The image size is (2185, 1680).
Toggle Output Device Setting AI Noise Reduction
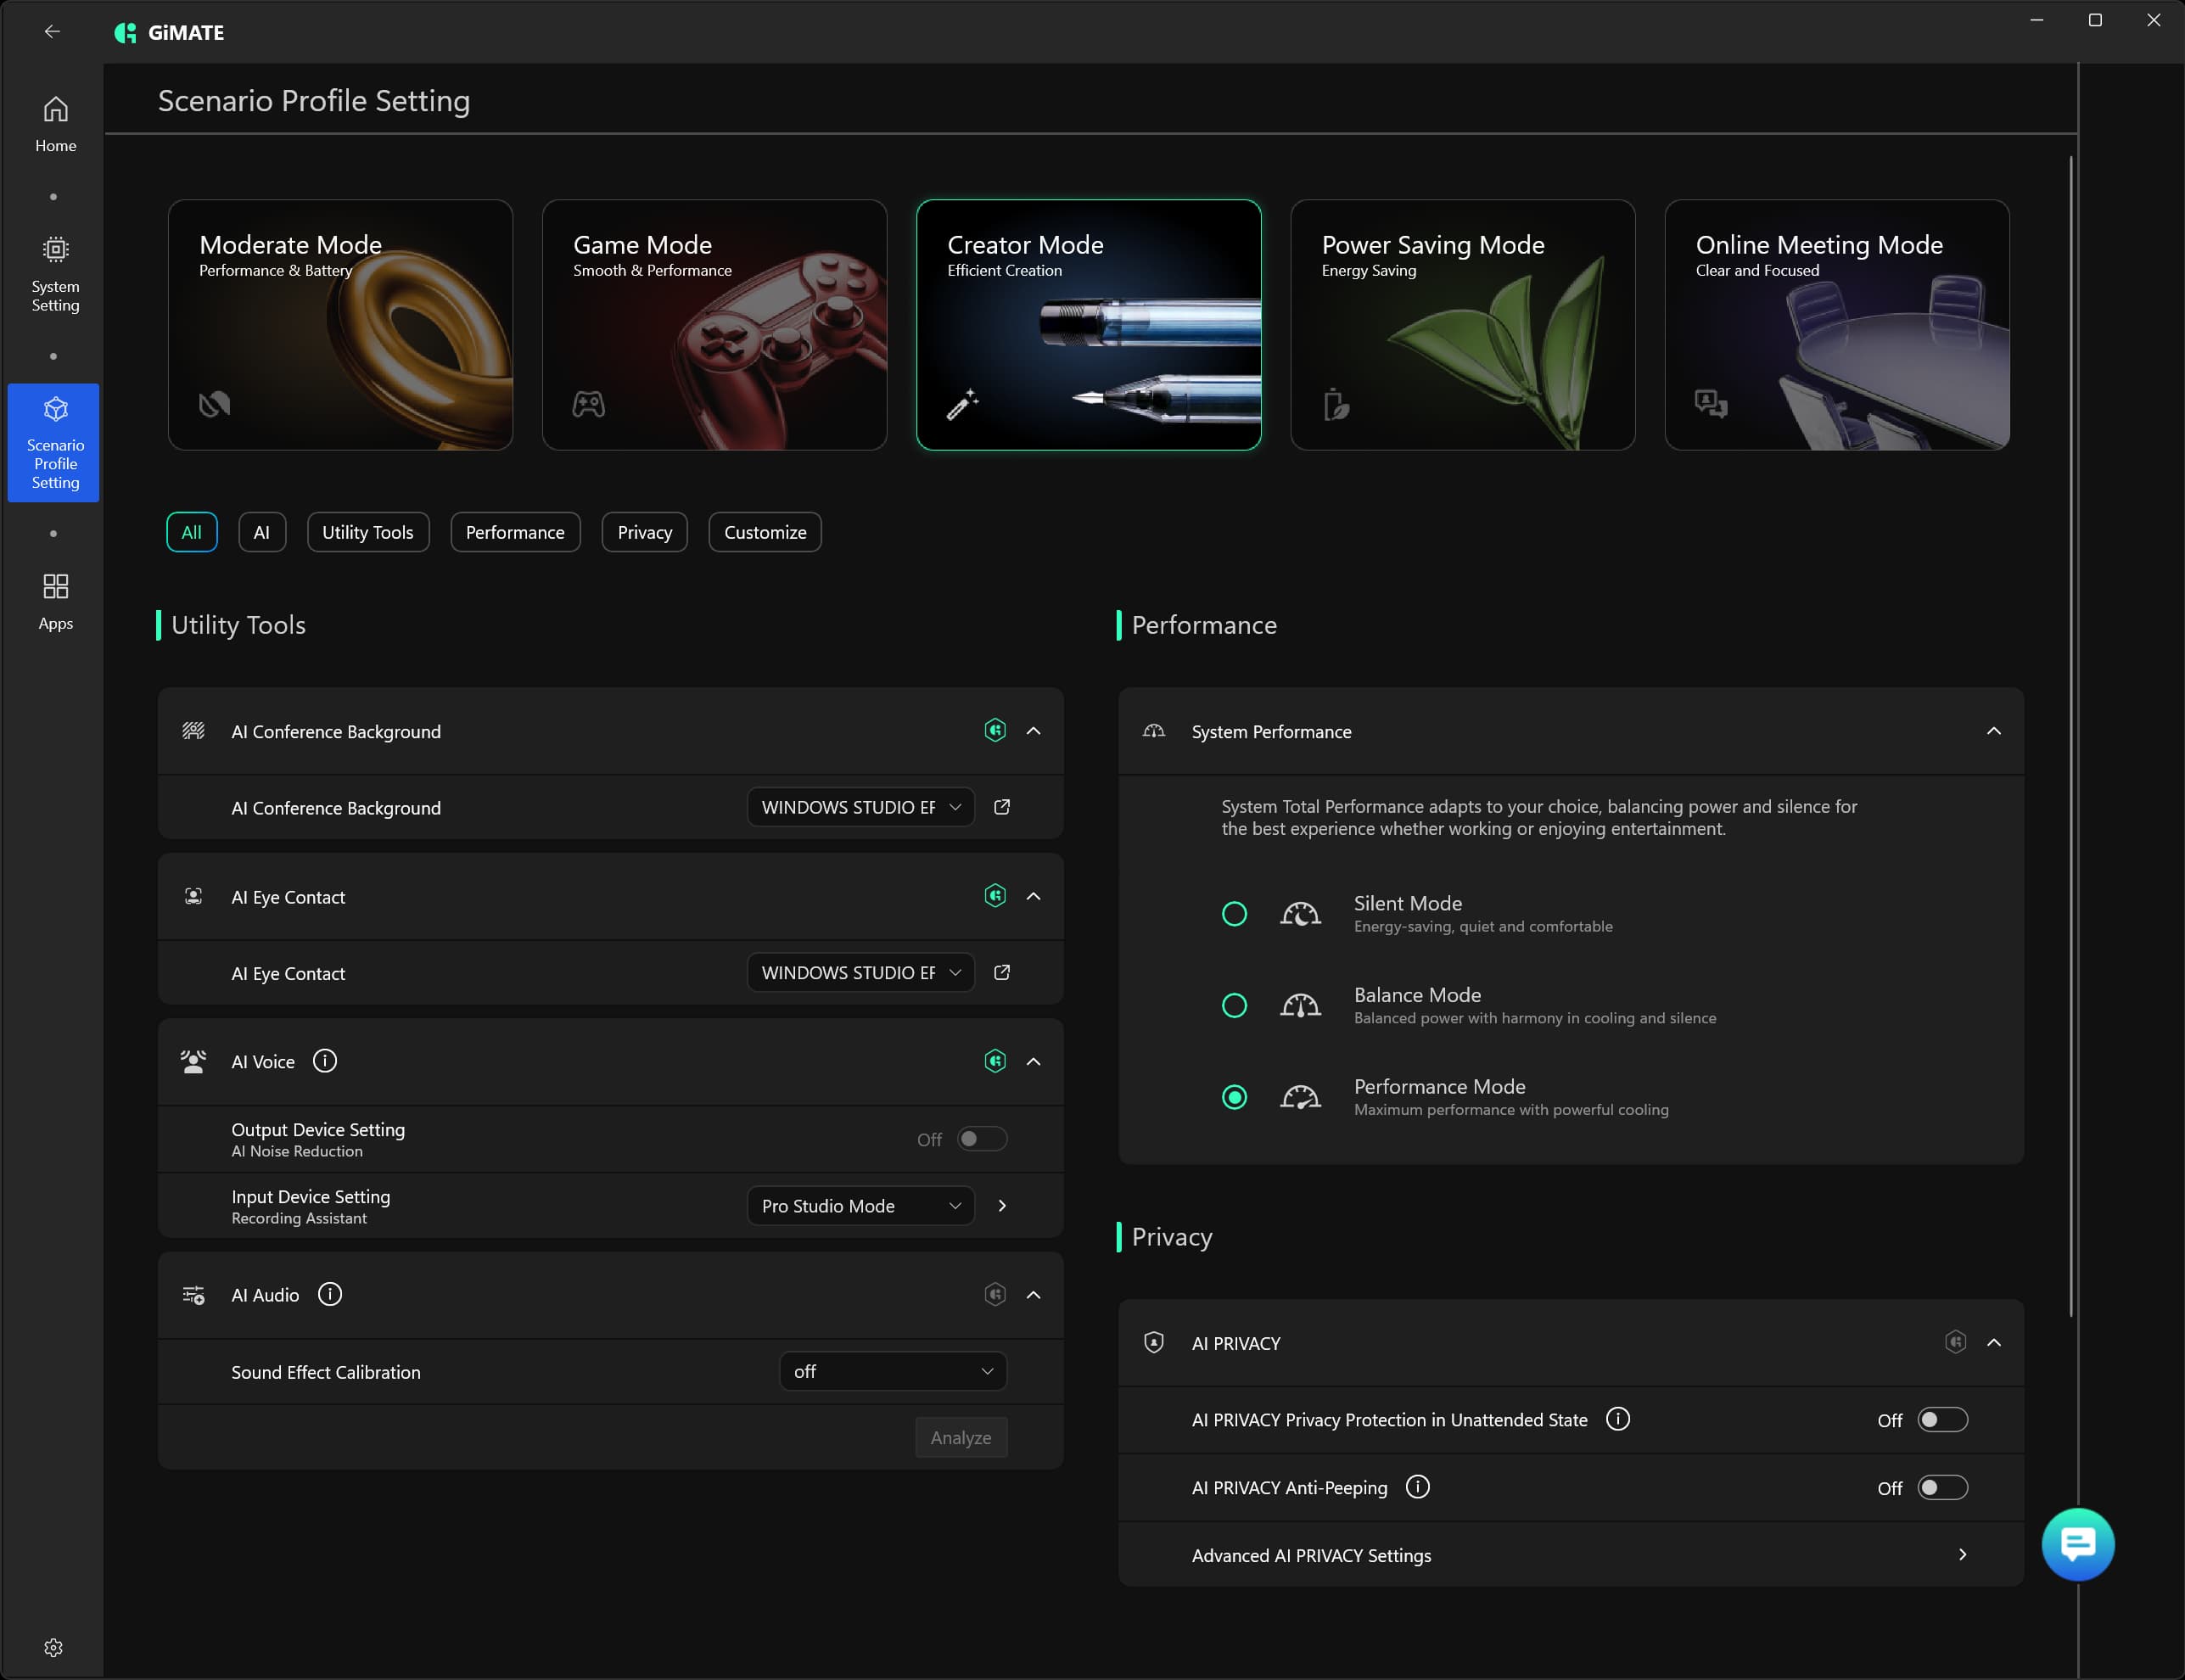[981, 1139]
